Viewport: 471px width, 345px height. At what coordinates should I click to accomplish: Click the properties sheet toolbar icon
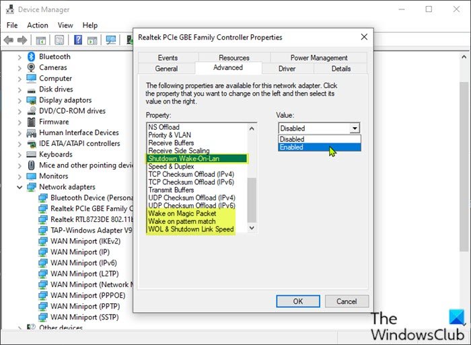click(x=59, y=40)
